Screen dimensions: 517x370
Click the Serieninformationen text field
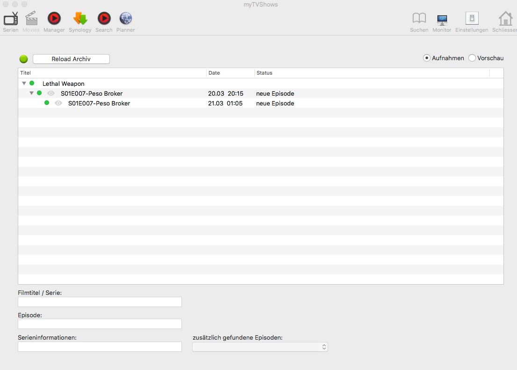(100, 347)
